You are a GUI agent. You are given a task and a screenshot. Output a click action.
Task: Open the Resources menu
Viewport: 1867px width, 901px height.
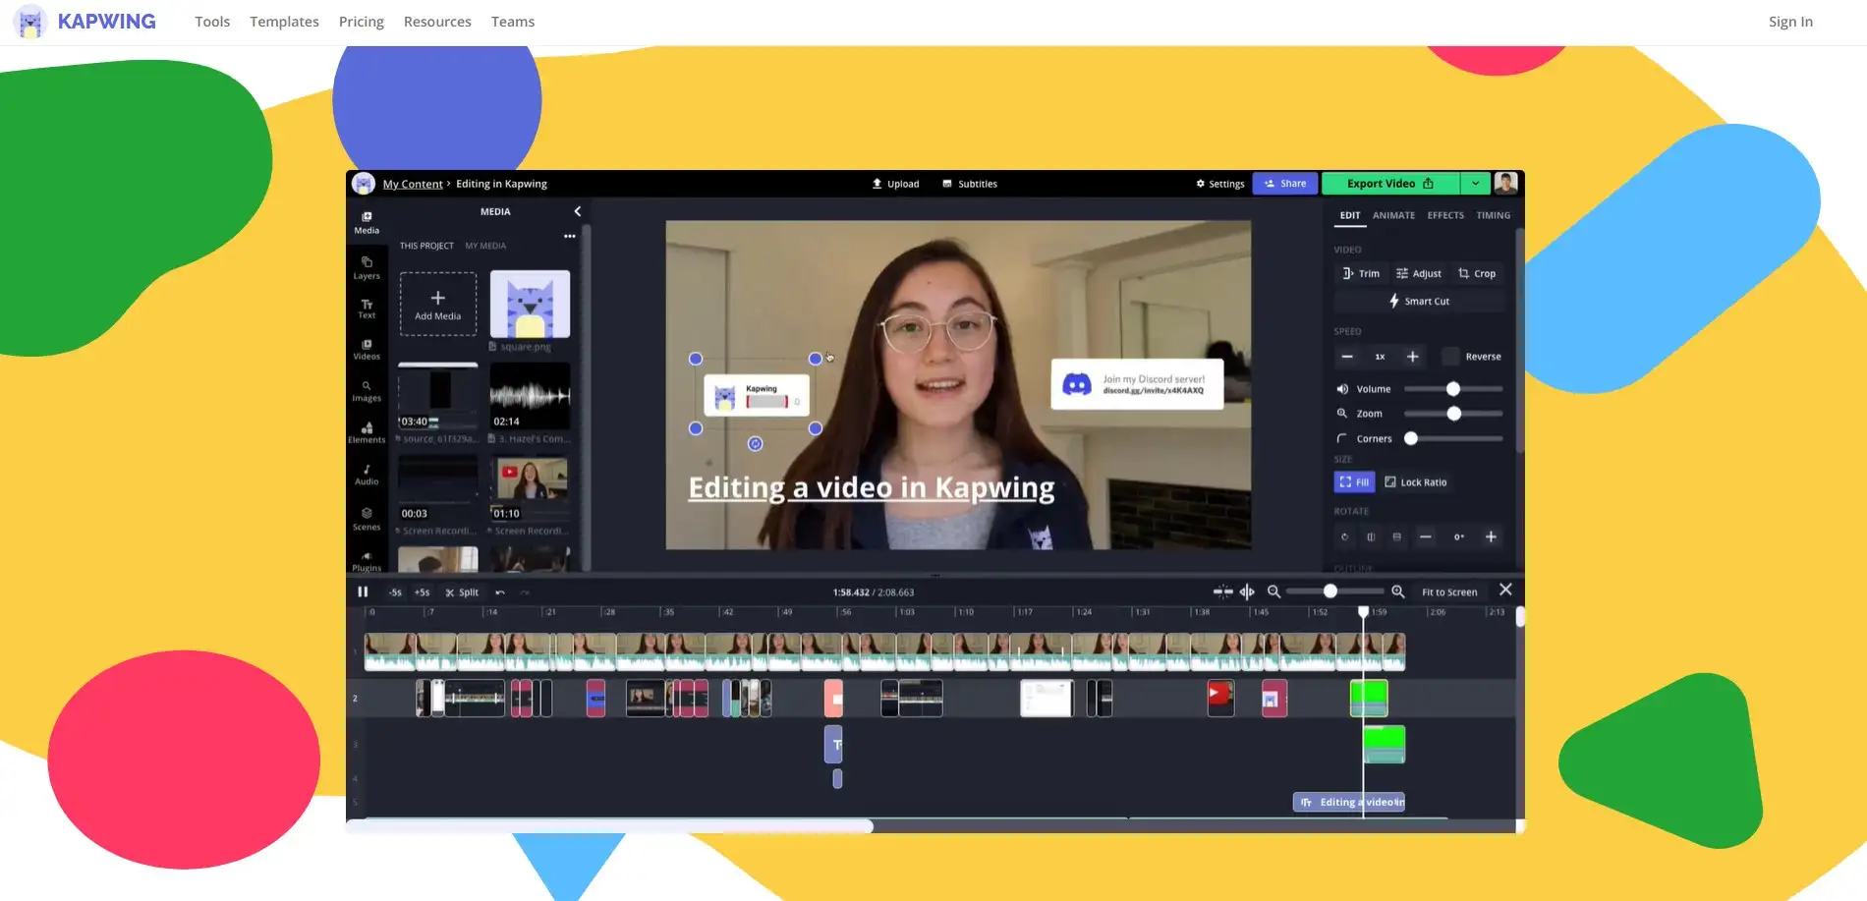tap(437, 22)
